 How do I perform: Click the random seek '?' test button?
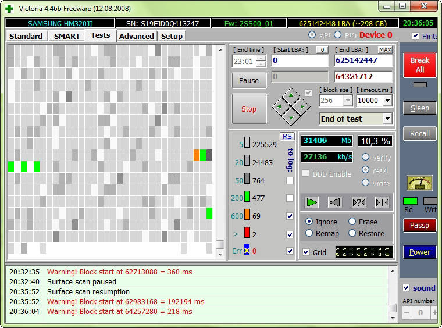coord(359,202)
